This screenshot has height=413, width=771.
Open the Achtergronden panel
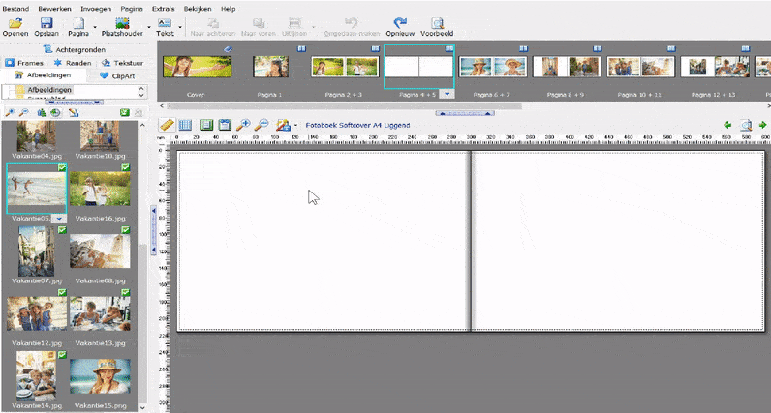click(77, 49)
